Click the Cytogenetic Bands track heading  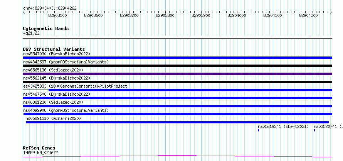46,28
